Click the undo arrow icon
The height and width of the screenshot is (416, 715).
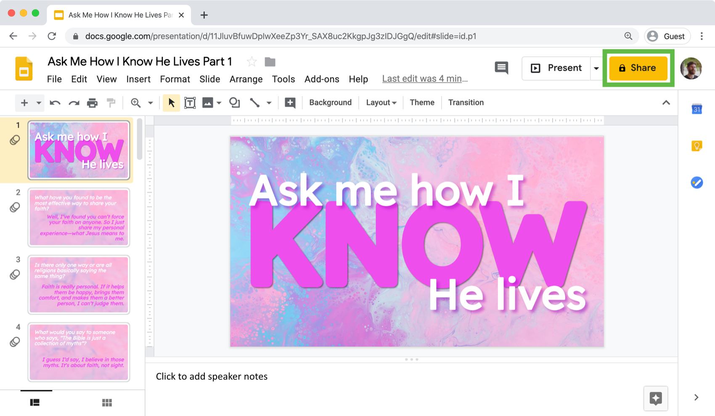click(x=55, y=103)
